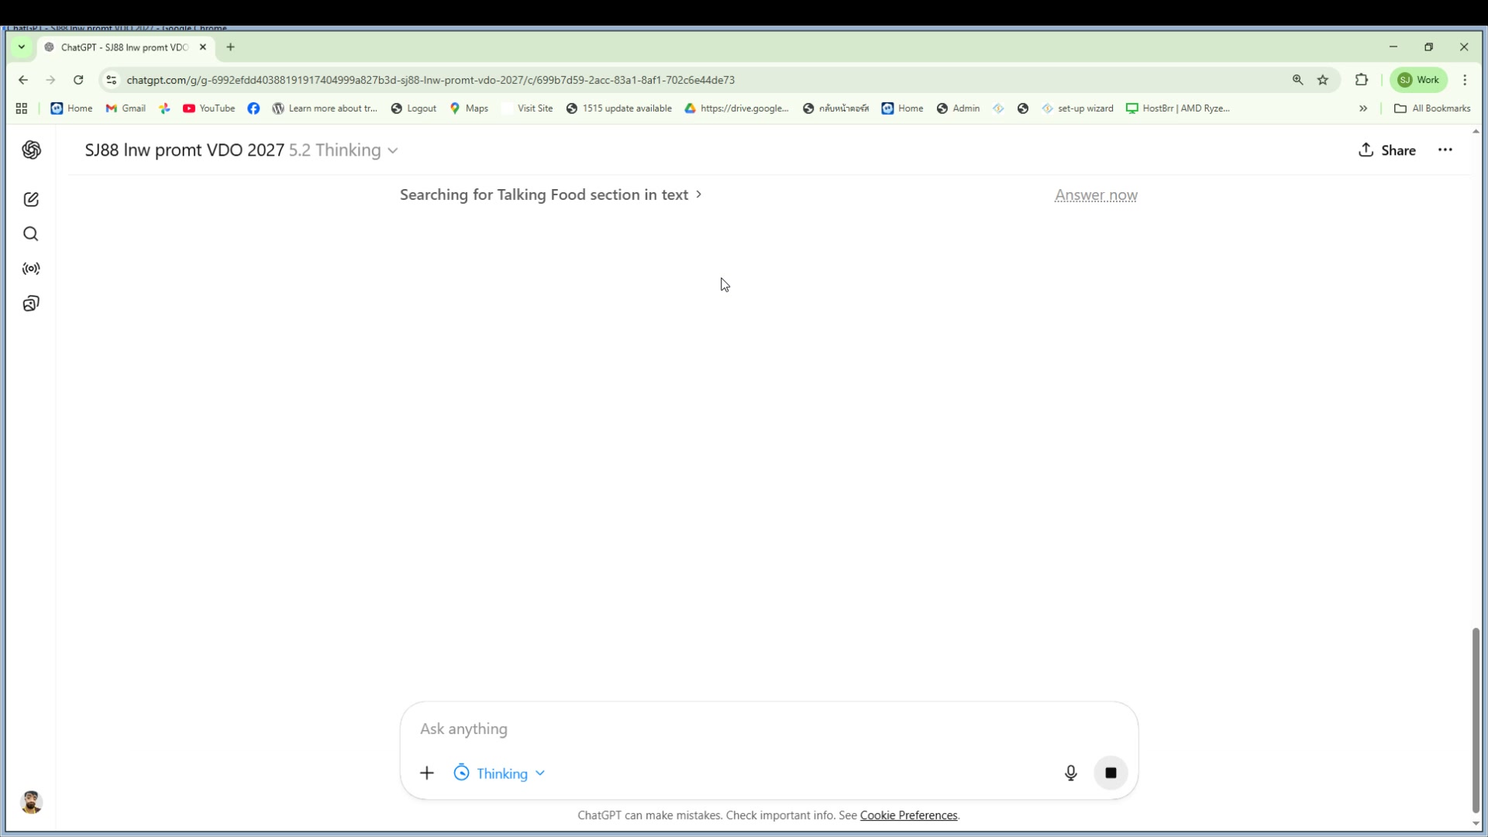
Task: Click the microphone dictation icon
Action: [x=1070, y=773]
